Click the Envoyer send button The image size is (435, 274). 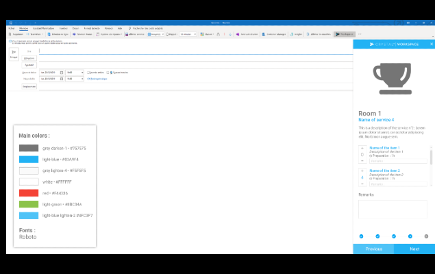coord(14,54)
